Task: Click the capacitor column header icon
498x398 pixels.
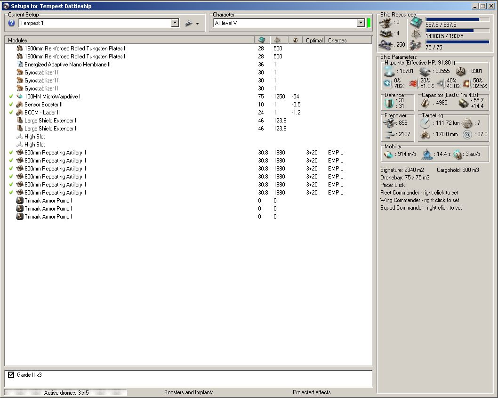Action: 296,40
